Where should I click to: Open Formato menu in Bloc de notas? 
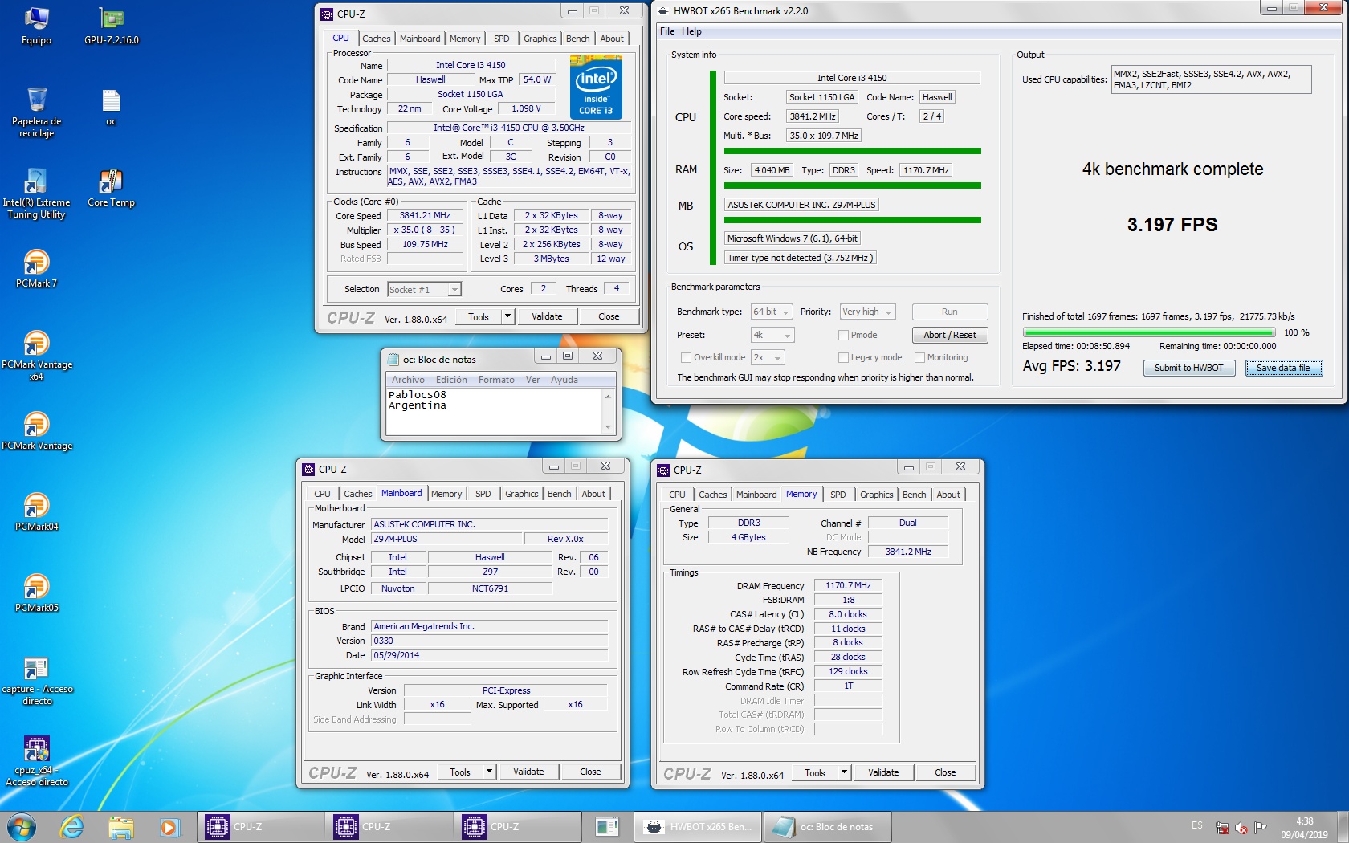496,380
